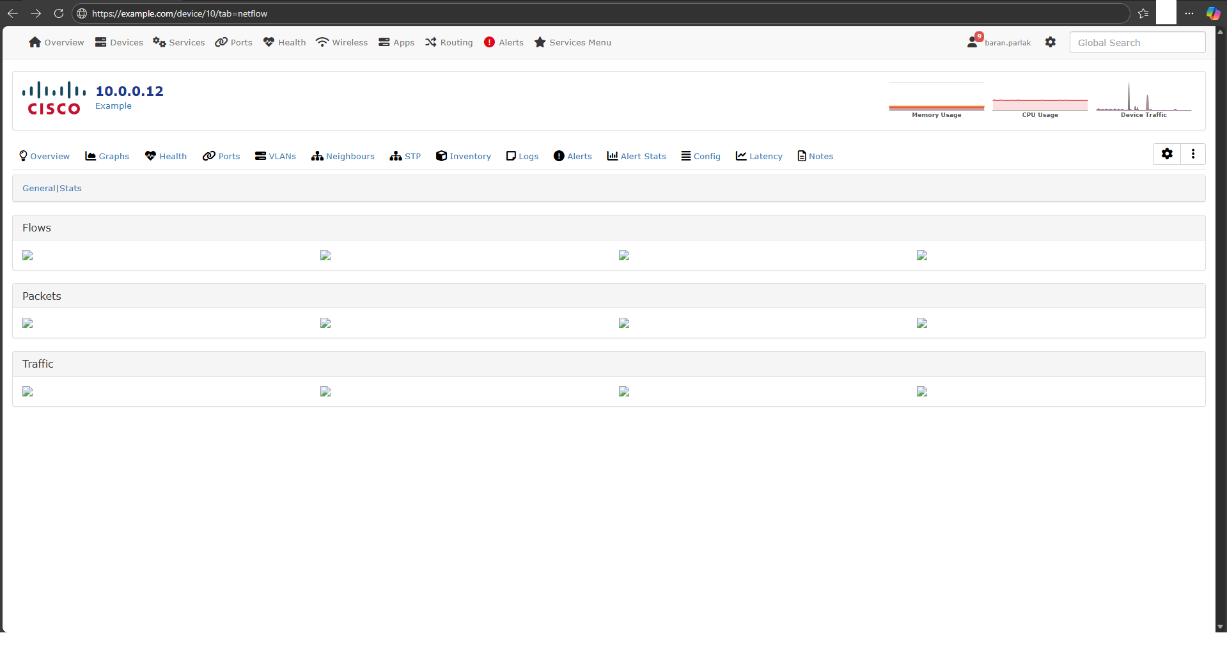Switch to the Config tab
This screenshot has height=665, width=1227.
701,156
